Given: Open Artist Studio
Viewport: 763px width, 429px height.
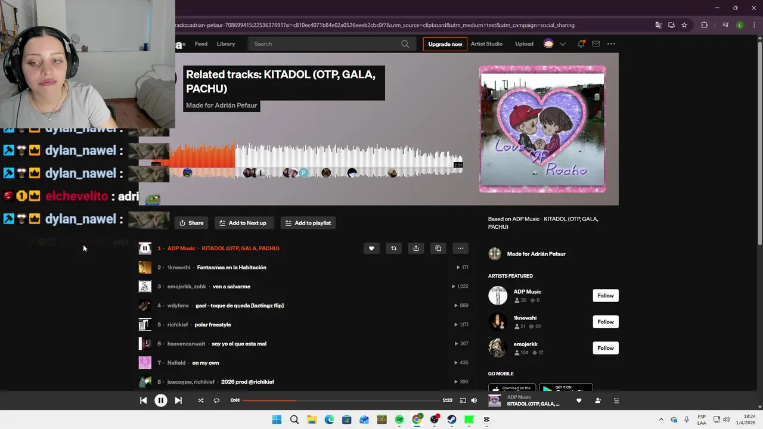Looking at the screenshot, I should 486,43.
